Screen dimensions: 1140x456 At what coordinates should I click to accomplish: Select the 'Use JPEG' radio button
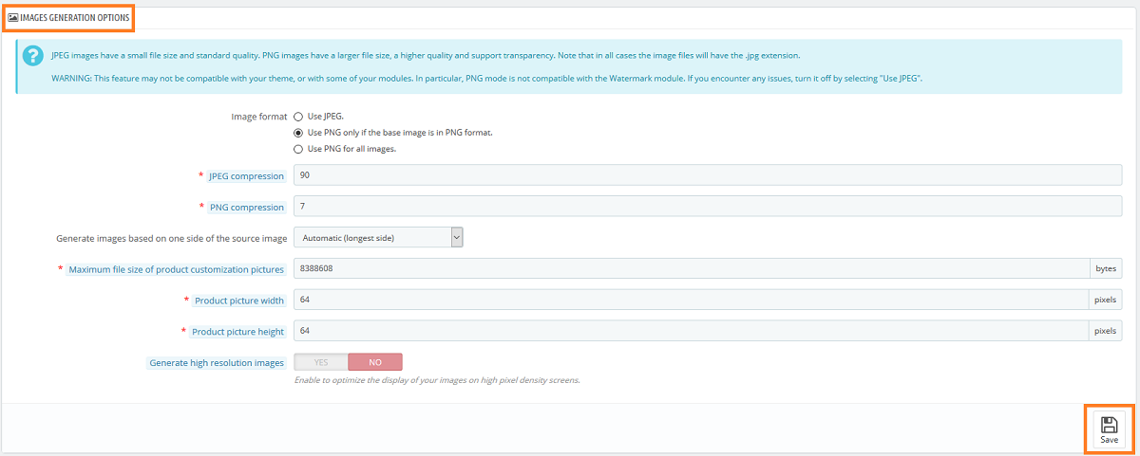298,116
